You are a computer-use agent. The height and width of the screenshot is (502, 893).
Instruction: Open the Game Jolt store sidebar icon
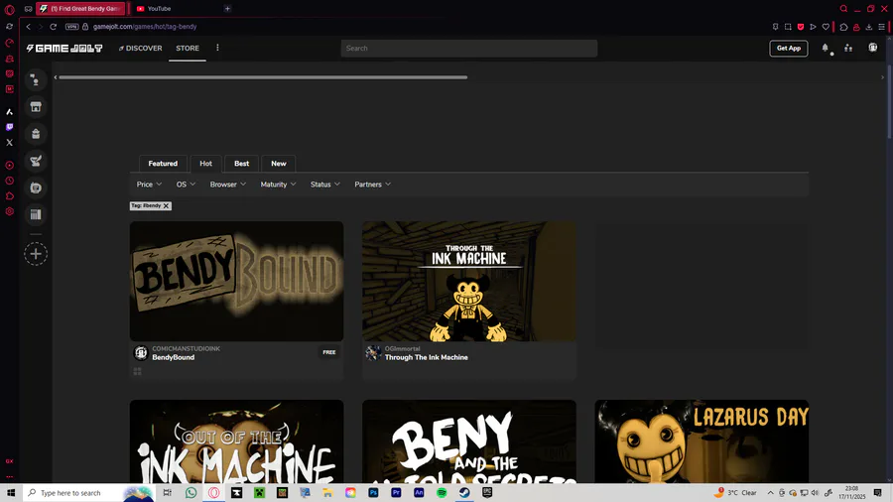36,107
